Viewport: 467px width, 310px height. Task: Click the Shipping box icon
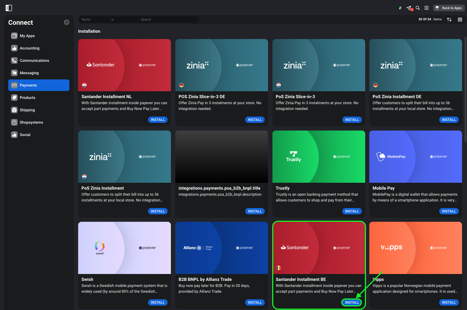point(14,110)
